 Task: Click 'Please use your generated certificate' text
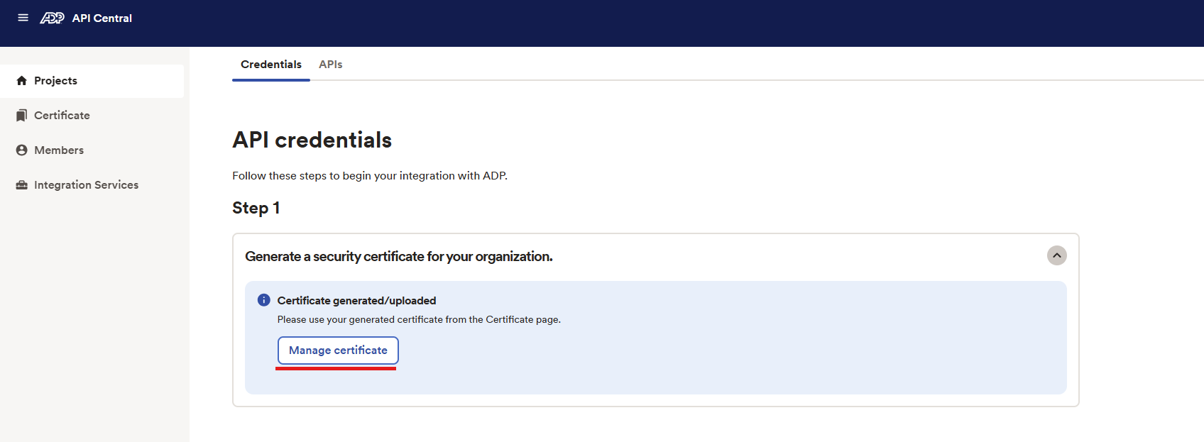(419, 320)
